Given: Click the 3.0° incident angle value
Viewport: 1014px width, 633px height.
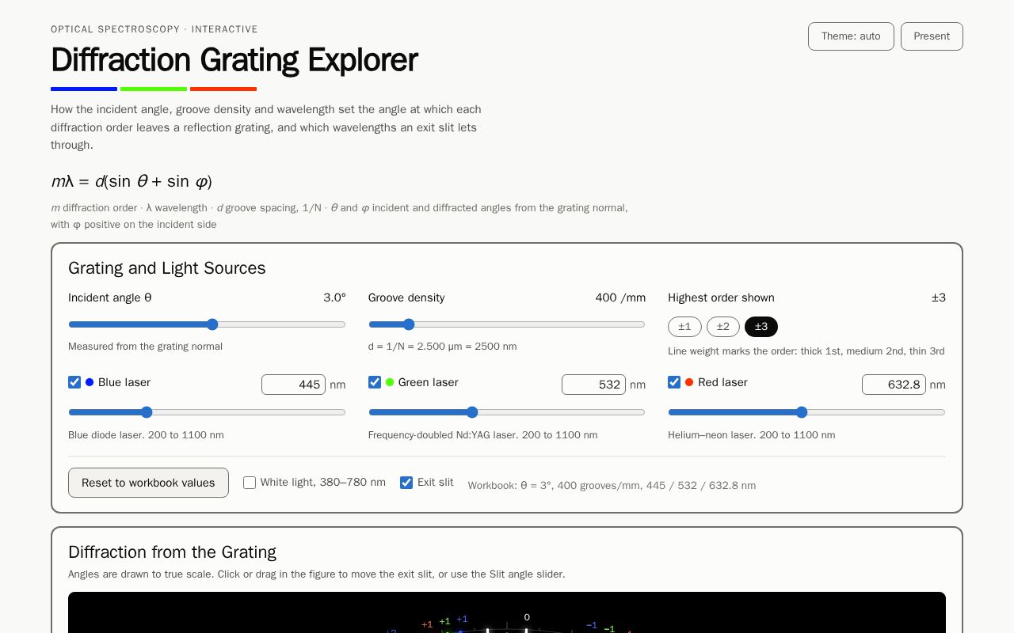Looking at the screenshot, I should [334, 298].
